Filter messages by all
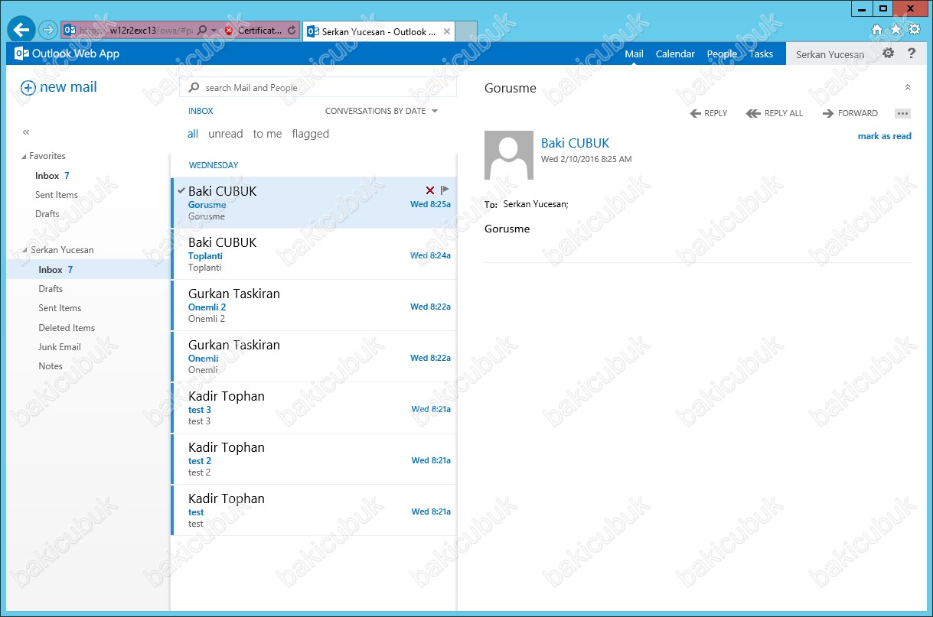Image resolution: width=933 pixels, height=617 pixels. point(193,134)
